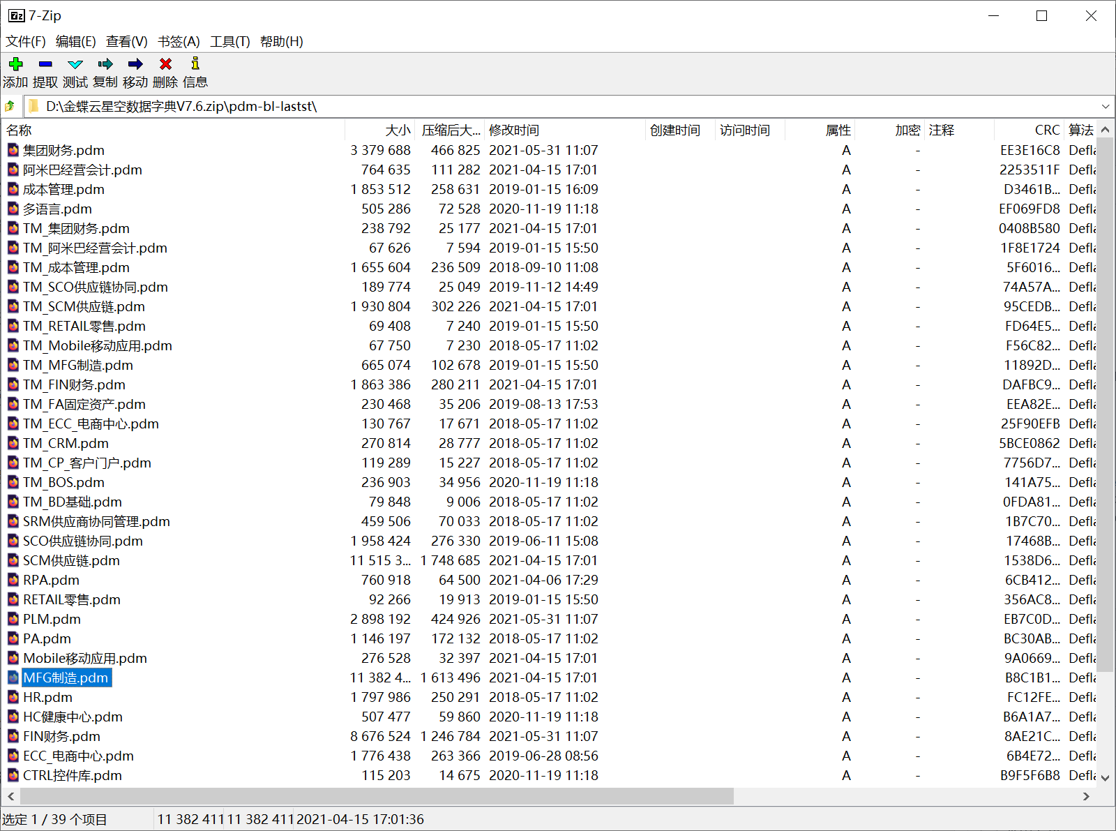Viewport: 1116px width, 831px height.
Task: Click the file icon of TM_MFG制造.pdm
Action: [13, 365]
